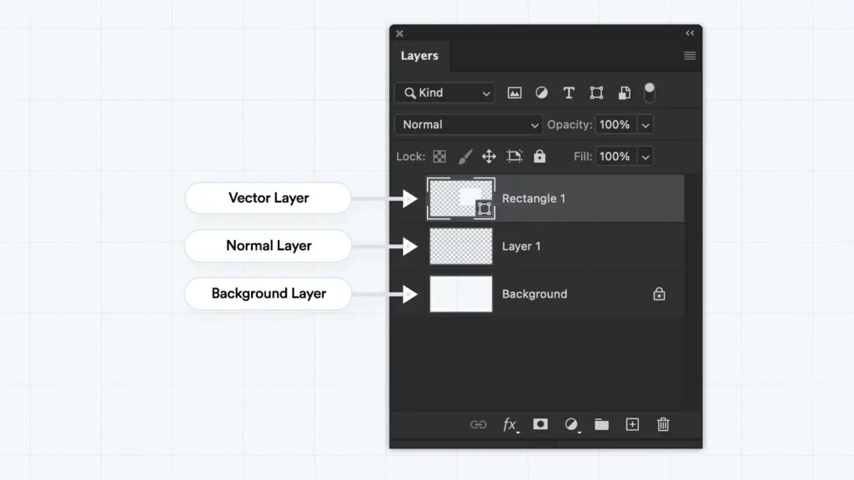Toggle layer filtering switch on or off
The width and height of the screenshot is (854, 480).
(649, 92)
